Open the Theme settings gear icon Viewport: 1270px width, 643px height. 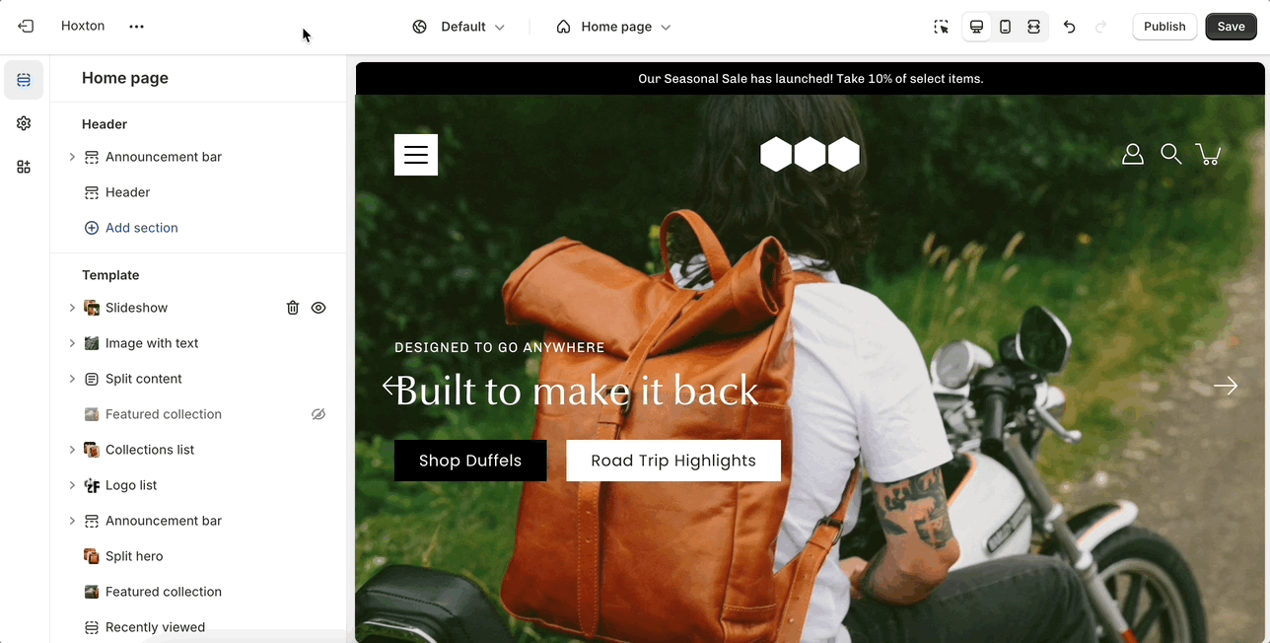(x=24, y=123)
